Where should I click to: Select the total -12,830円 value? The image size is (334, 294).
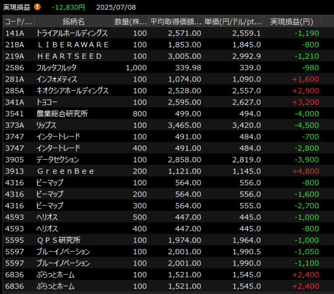pos(68,7)
